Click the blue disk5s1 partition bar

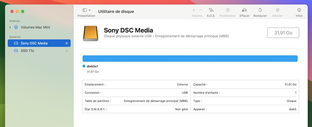tap(190, 58)
